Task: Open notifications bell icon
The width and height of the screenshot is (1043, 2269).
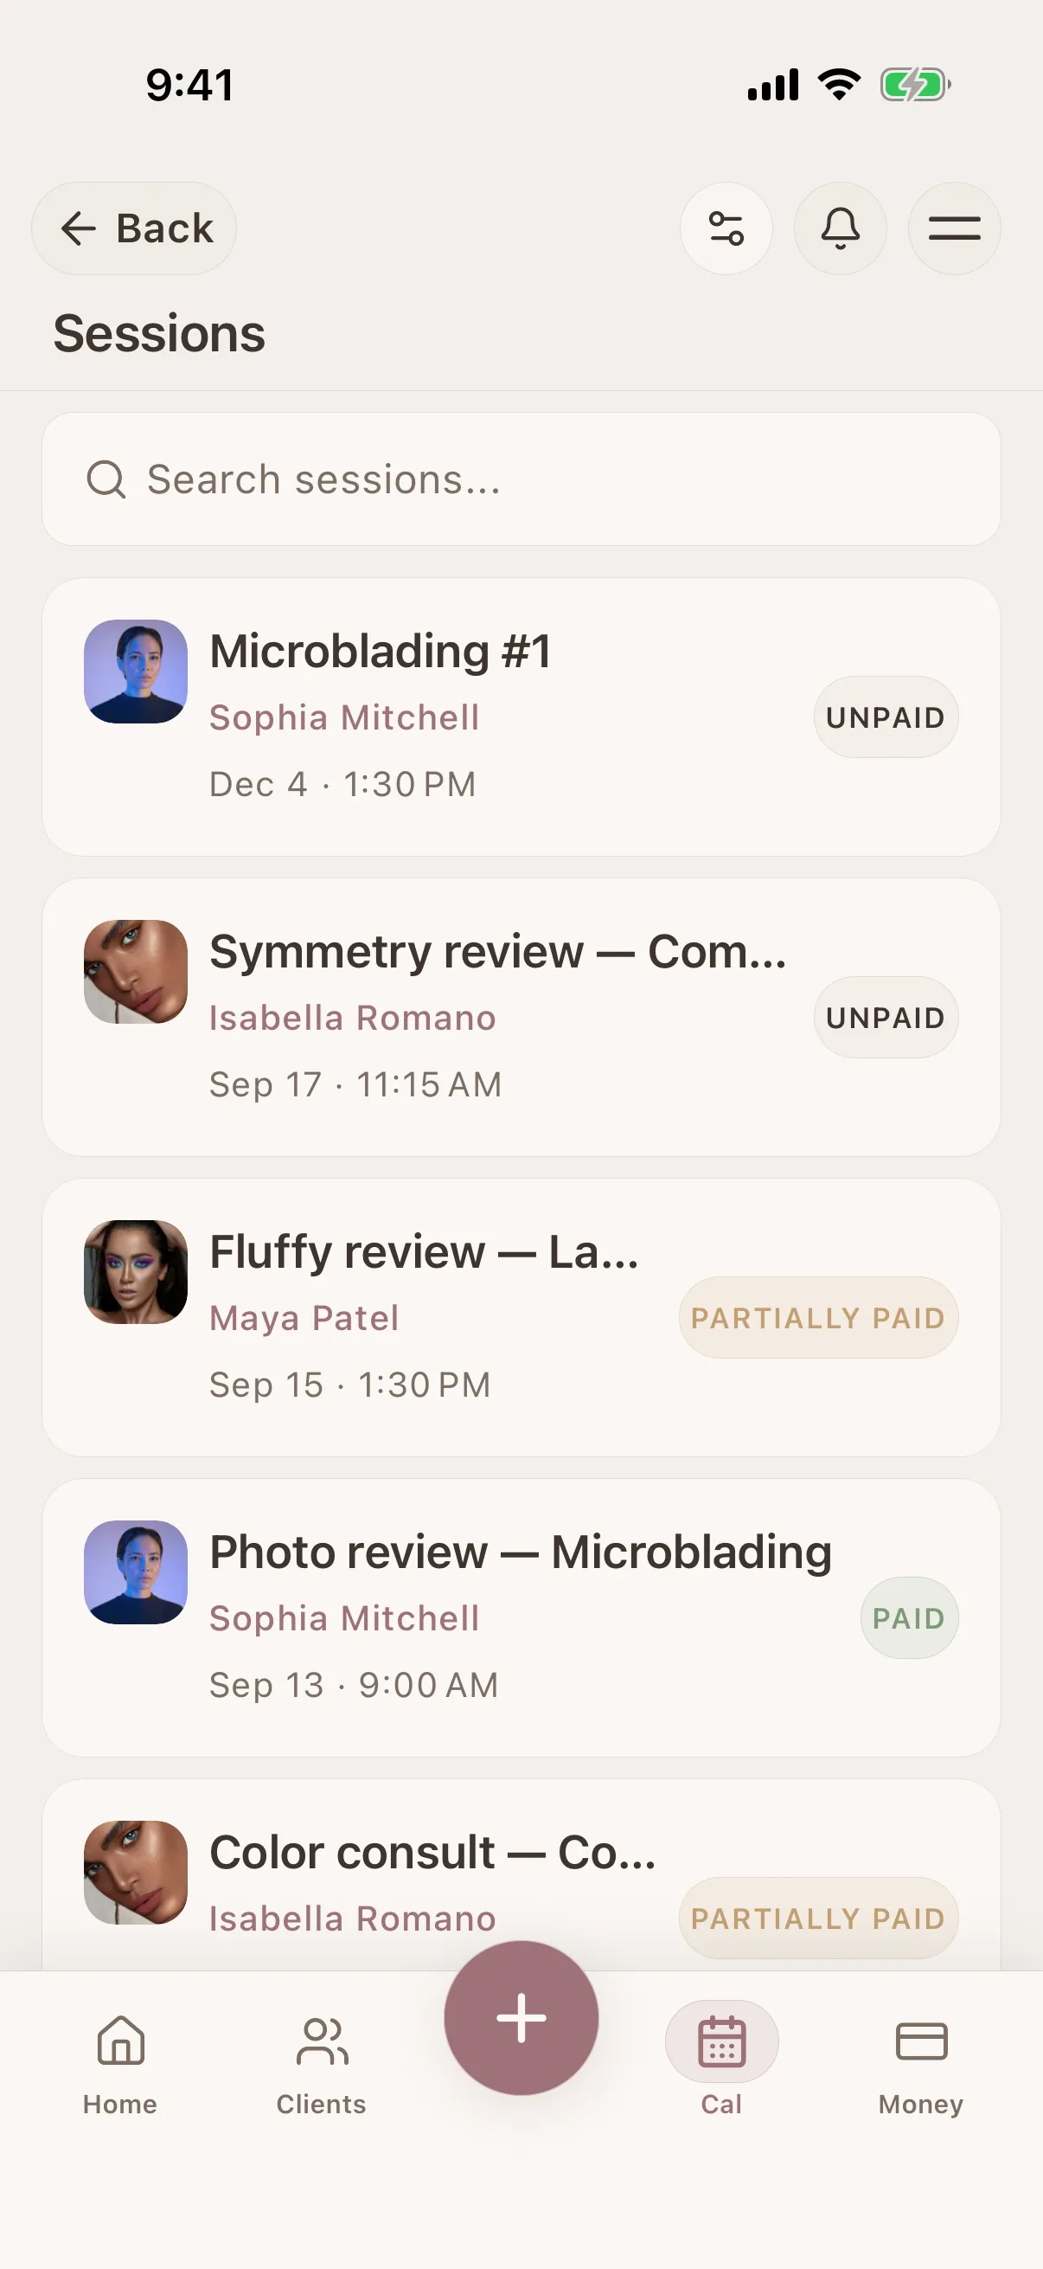Action: tap(840, 228)
